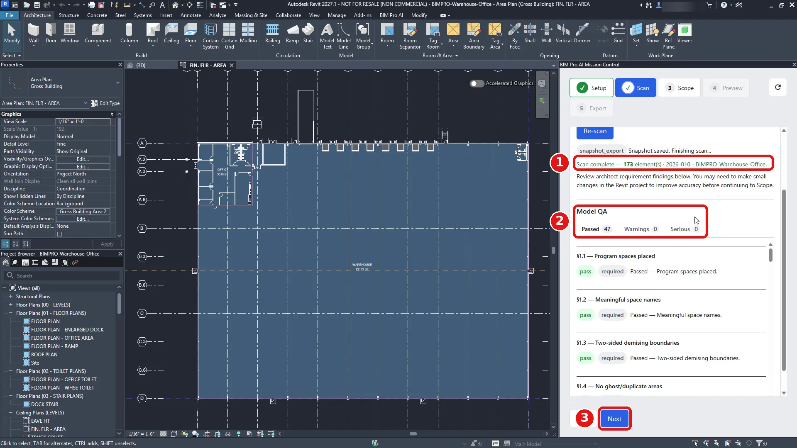Click the findings list scrollbar thumb
The width and height of the screenshot is (797, 448).
tap(770, 255)
